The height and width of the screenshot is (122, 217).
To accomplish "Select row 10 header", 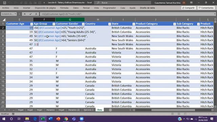I will [x=3, y=61].
